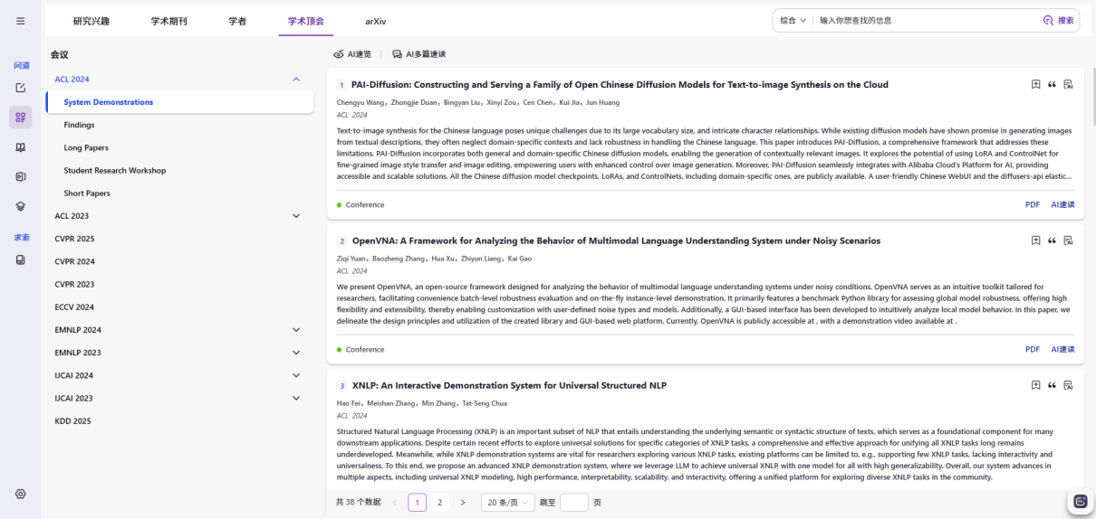
Task: Bookmark the PAI-Diffusion paper
Action: (1036, 85)
